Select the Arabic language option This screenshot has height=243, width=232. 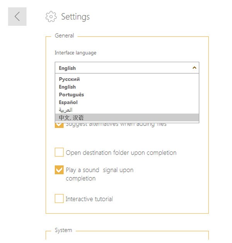click(x=66, y=110)
